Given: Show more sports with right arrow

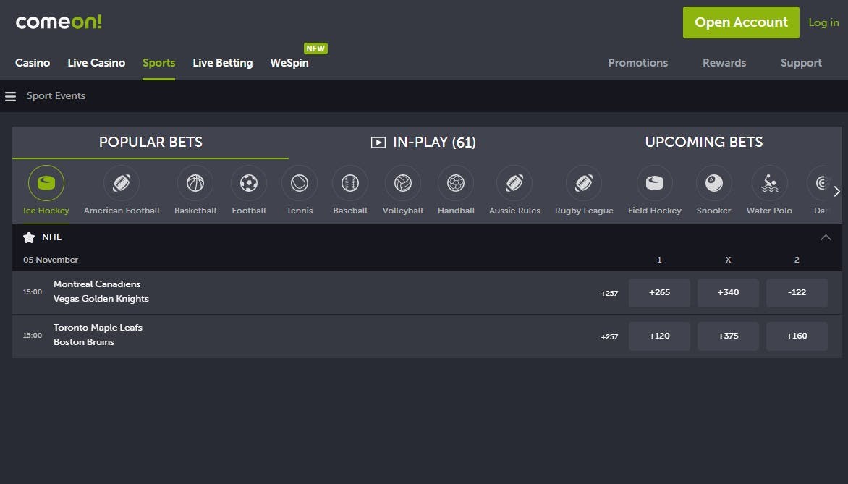Looking at the screenshot, I should (836, 191).
